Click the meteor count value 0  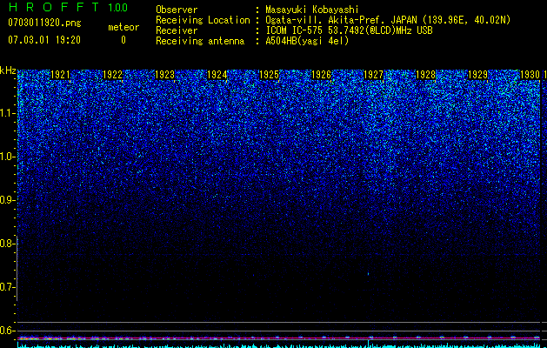coord(123,40)
